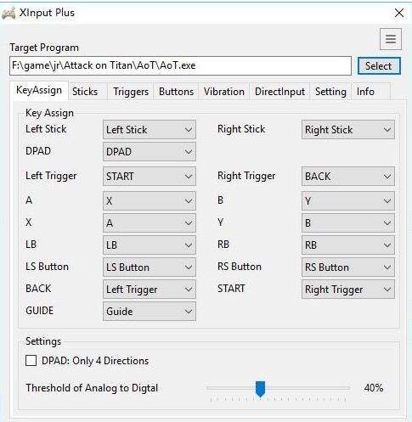Open the X button dropdown showing A
The width and height of the screenshot is (412, 422).
tap(150, 223)
